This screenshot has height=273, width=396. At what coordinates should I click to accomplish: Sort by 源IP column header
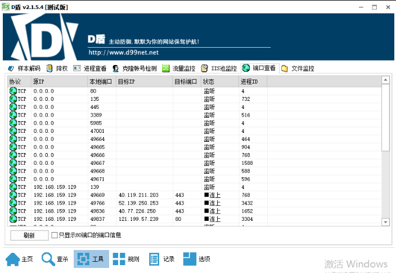pyautogui.click(x=60, y=81)
